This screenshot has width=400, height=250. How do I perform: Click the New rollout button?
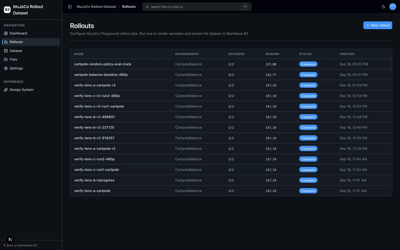tap(377, 25)
